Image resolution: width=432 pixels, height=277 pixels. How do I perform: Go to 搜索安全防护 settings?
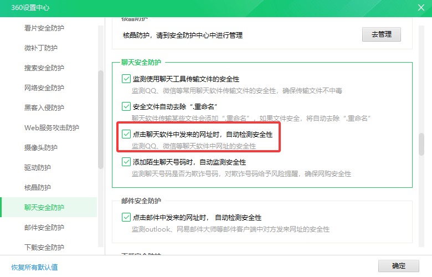point(44,68)
